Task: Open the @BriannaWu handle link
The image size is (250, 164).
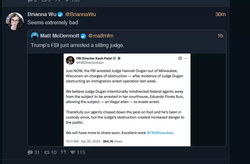Action: coord(81,14)
